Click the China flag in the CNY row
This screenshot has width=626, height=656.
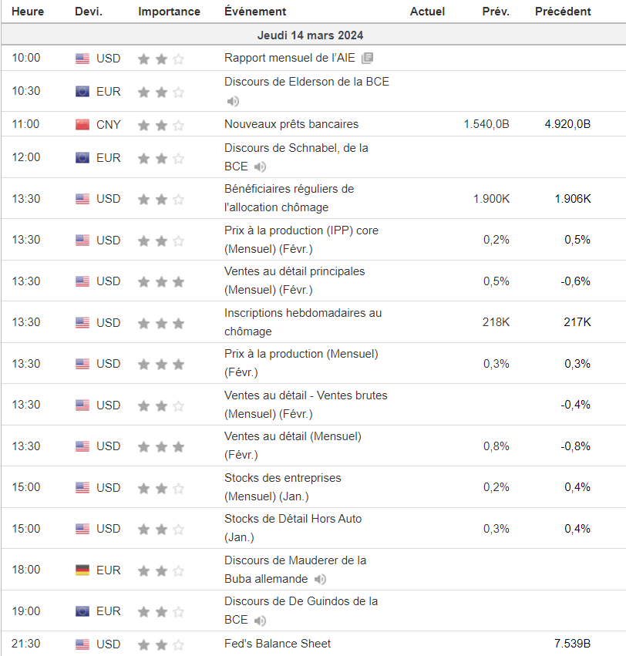pos(82,125)
